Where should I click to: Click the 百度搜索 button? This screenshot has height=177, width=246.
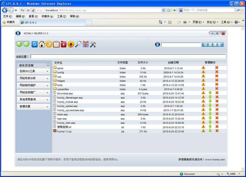[x=213, y=44]
